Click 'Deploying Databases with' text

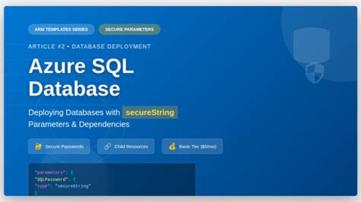coord(74,112)
